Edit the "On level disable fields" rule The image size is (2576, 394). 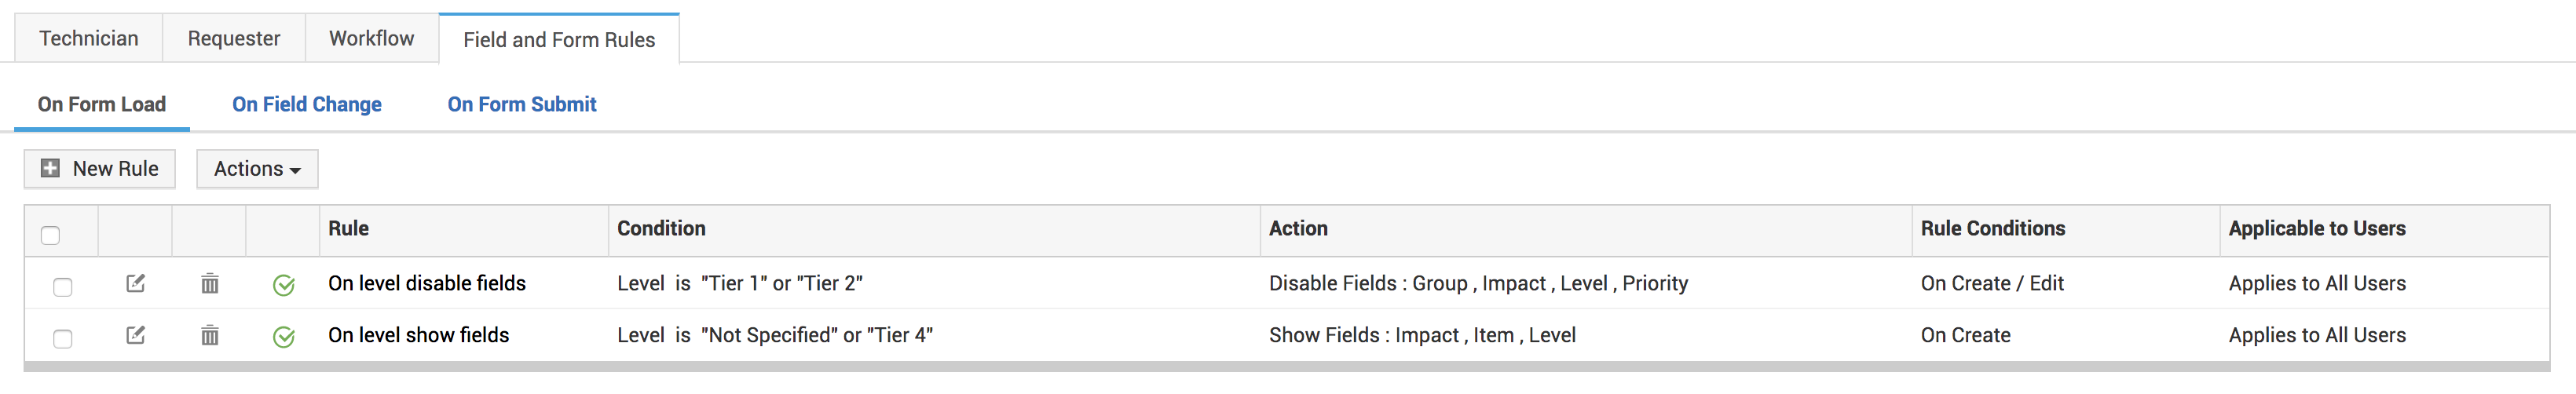(x=136, y=284)
